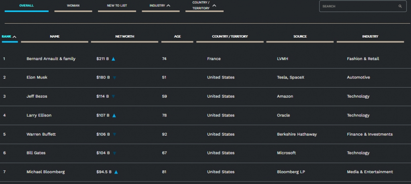Click United States in Larry Ellison row
This screenshot has width=411, height=184.
pos(221,115)
